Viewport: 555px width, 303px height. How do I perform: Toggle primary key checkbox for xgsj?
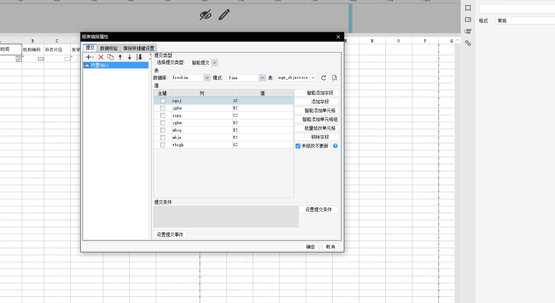tap(163, 101)
